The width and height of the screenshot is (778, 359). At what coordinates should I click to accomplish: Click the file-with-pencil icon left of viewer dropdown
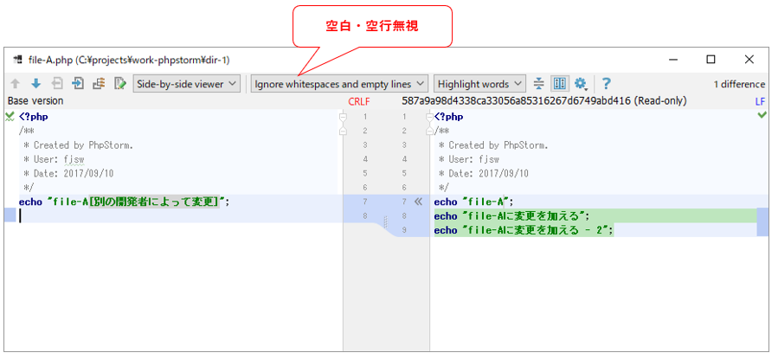pos(119,84)
